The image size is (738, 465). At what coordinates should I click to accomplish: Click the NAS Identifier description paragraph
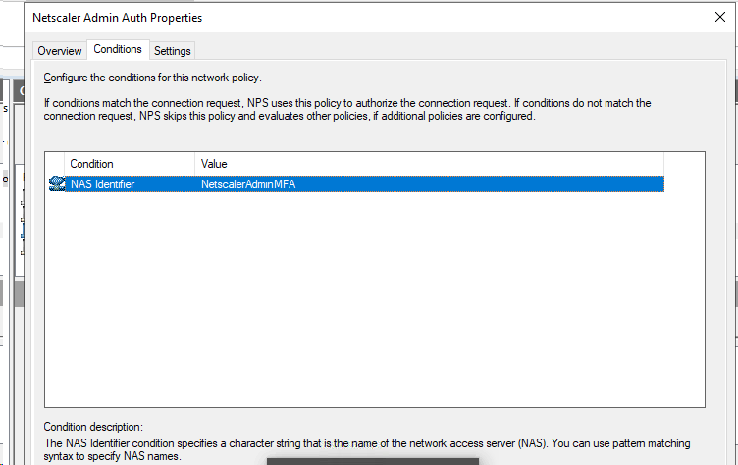367,449
